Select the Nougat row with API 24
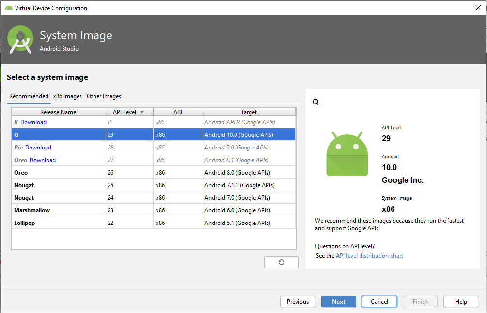 pos(154,197)
